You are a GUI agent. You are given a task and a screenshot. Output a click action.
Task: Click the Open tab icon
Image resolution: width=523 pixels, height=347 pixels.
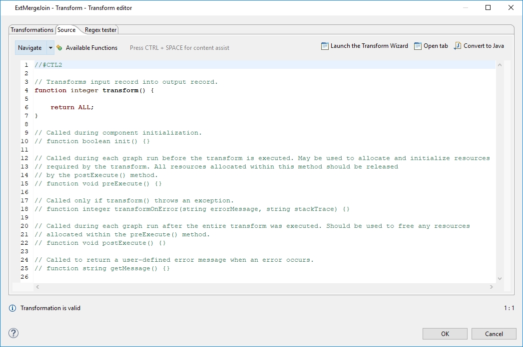tap(418, 46)
